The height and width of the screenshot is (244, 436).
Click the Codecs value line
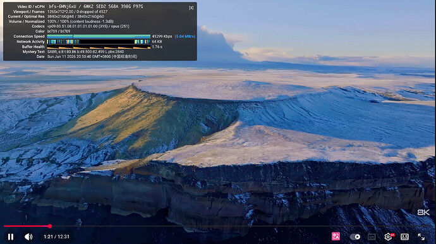coord(88,27)
